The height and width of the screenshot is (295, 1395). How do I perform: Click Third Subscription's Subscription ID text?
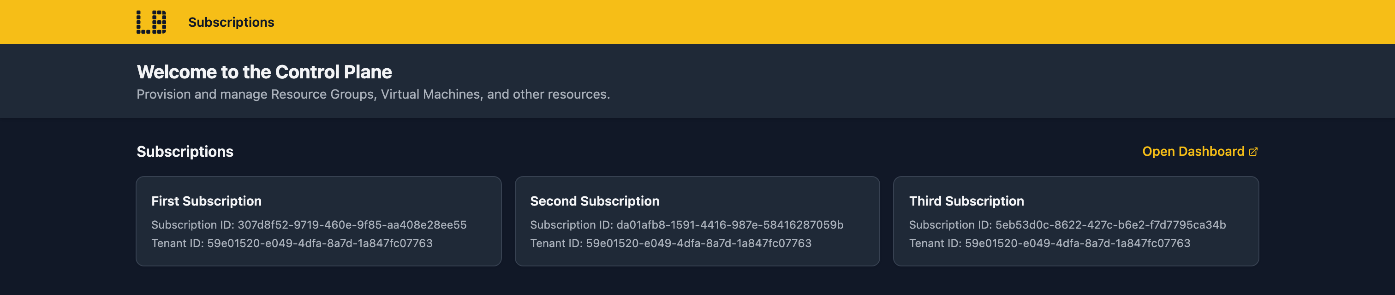pos(1067,224)
